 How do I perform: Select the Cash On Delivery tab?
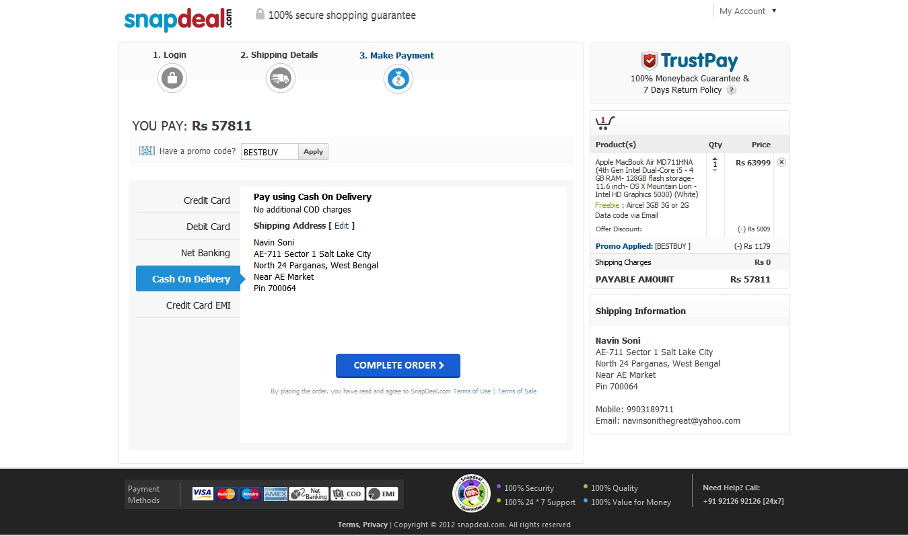[x=188, y=279]
